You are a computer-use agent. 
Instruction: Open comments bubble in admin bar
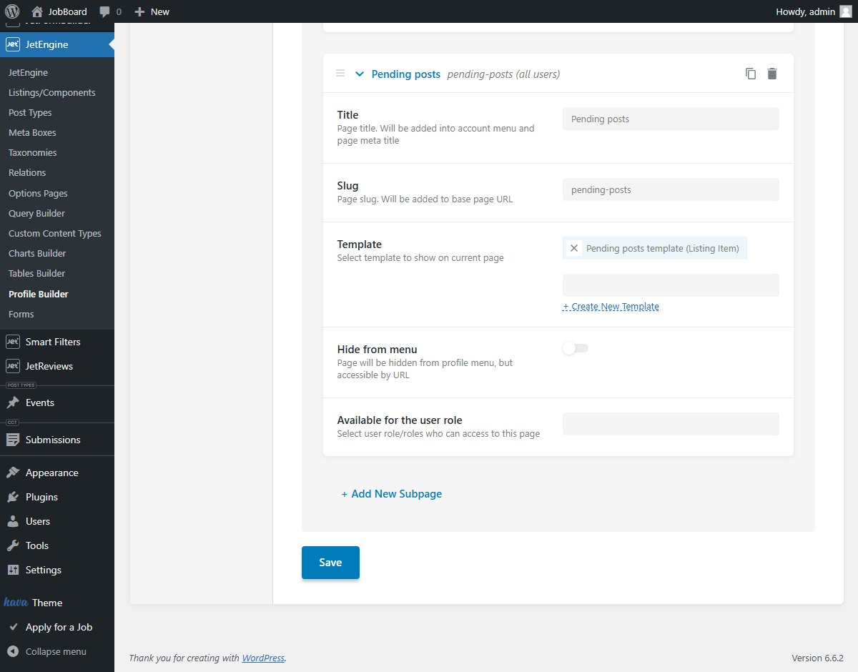coord(105,11)
